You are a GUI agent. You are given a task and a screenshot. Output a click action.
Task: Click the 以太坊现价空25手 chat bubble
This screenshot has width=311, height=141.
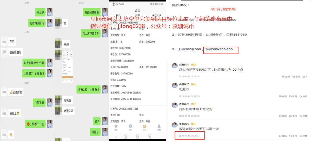(34, 63)
